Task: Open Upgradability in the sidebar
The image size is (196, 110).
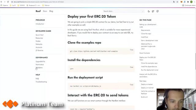Action: [x=40, y=61]
